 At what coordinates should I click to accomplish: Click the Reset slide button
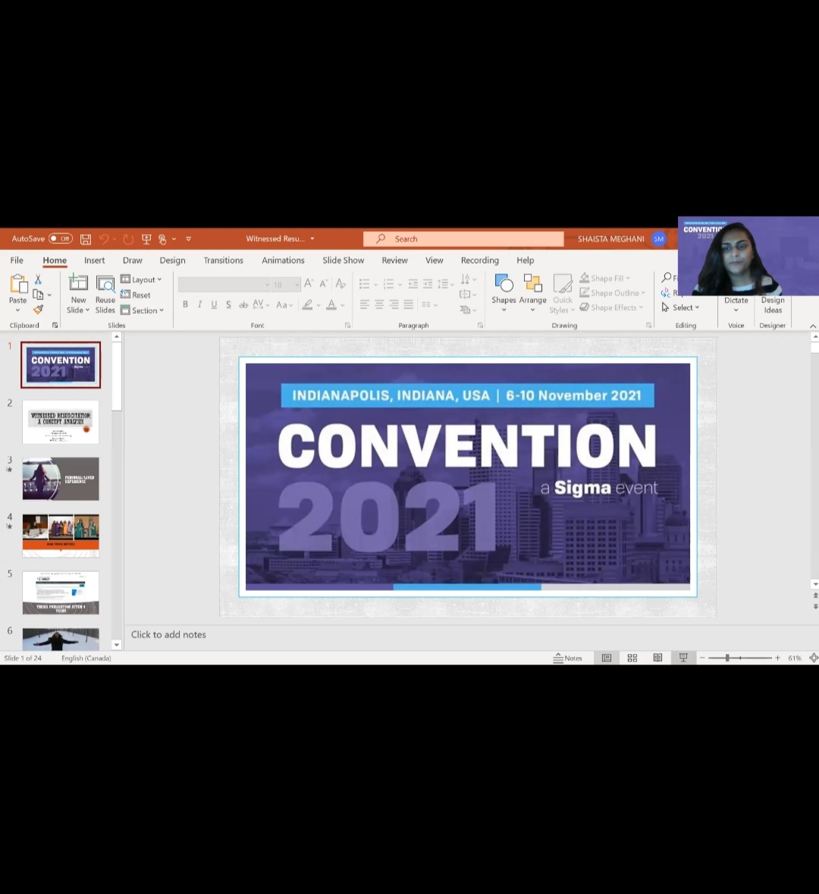[136, 295]
